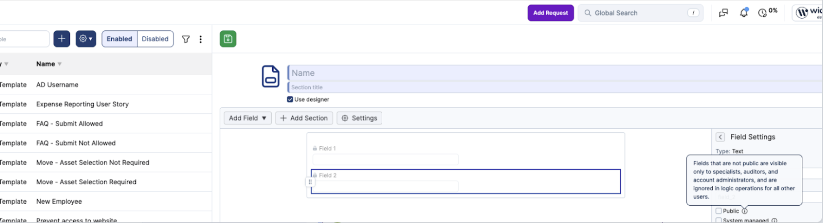Click the Add Section button
Screen dimensions: 823x223
tap(304, 118)
